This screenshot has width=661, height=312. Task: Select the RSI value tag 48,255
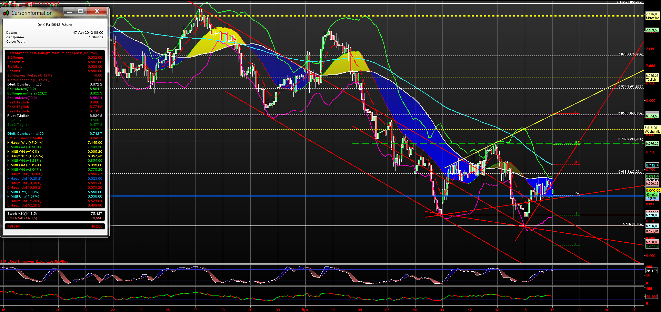click(652, 296)
